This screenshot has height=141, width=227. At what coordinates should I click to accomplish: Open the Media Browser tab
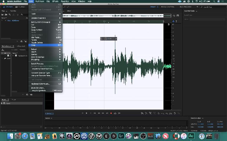(x=7, y=46)
